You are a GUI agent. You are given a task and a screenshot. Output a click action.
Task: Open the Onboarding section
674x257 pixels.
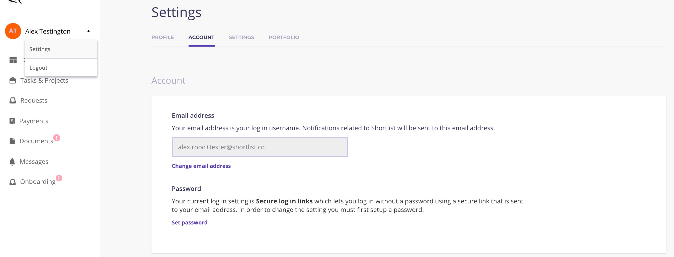pyautogui.click(x=38, y=182)
